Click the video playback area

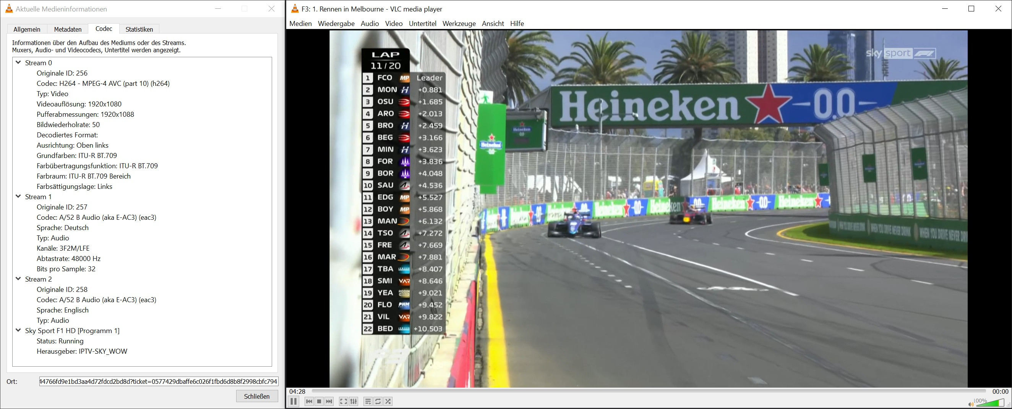pos(648,209)
